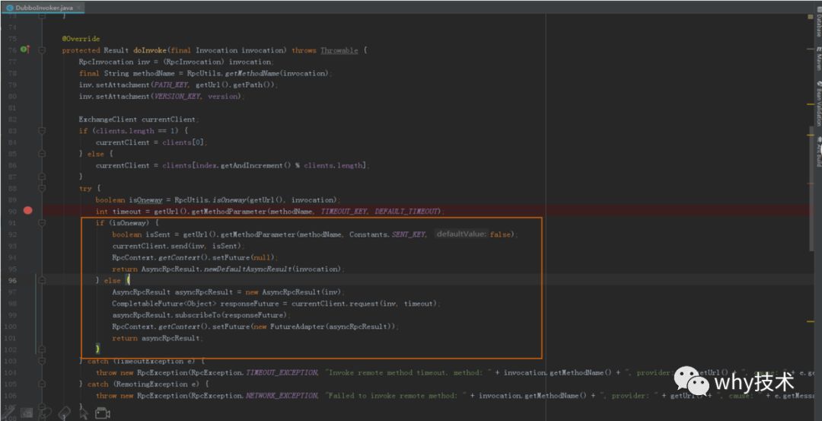Close the DubboInvoker.java tab
Image resolution: width=822 pixels, height=421 pixels.
tap(78, 8)
